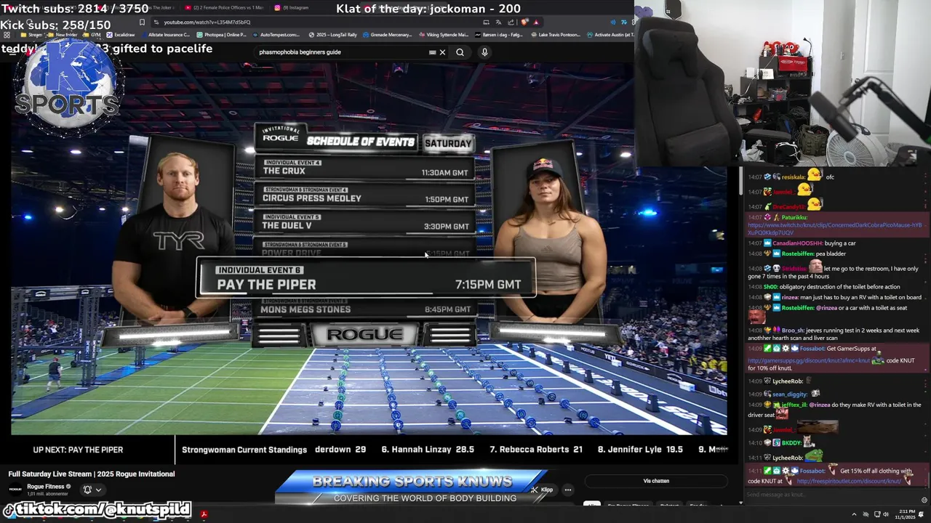Click the Vis chatten button
This screenshot has width=931, height=523.
pos(656,481)
